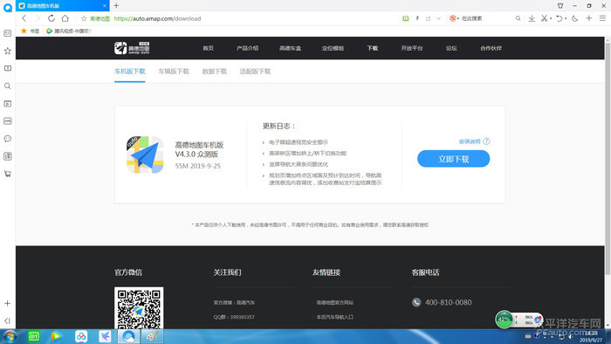Open the 定位模组 navigation item
611x344 pixels.
point(333,48)
